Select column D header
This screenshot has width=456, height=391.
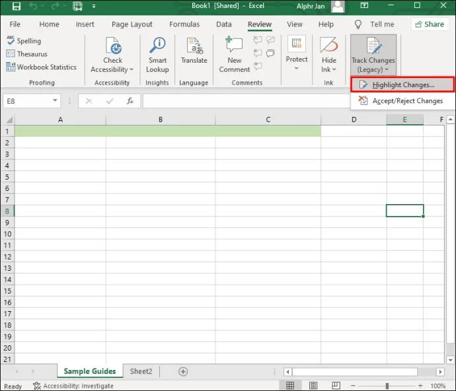pyautogui.click(x=354, y=120)
